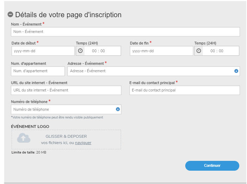Open the Date de début date field
The image size is (247, 184).
43,51
